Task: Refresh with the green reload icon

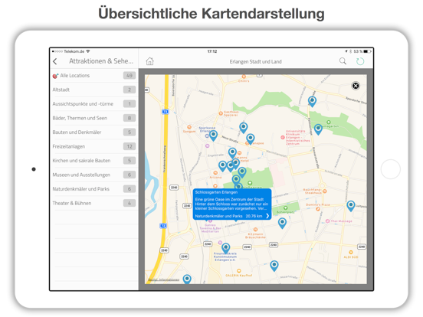Action: click(x=360, y=61)
